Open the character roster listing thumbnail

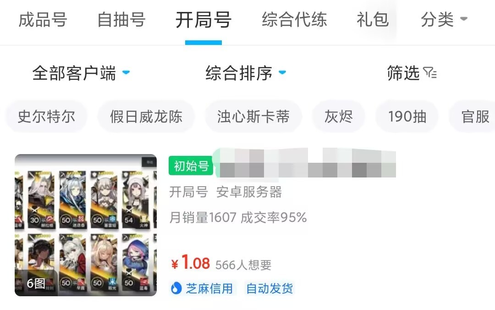tap(86, 225)
